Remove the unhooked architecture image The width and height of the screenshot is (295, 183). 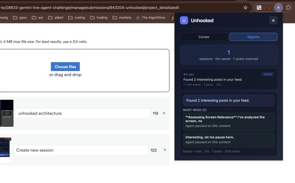[x=164, y=113]
